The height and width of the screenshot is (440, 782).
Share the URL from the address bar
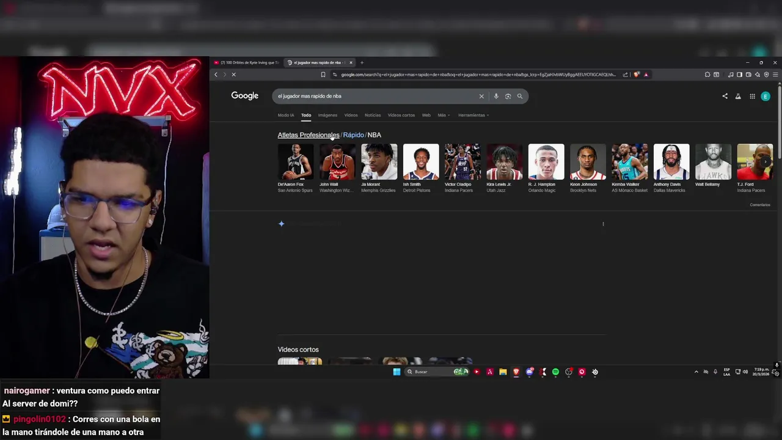coord(625,75)
